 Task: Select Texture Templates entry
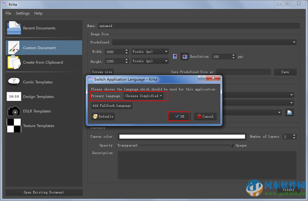[x=44, y=126]
